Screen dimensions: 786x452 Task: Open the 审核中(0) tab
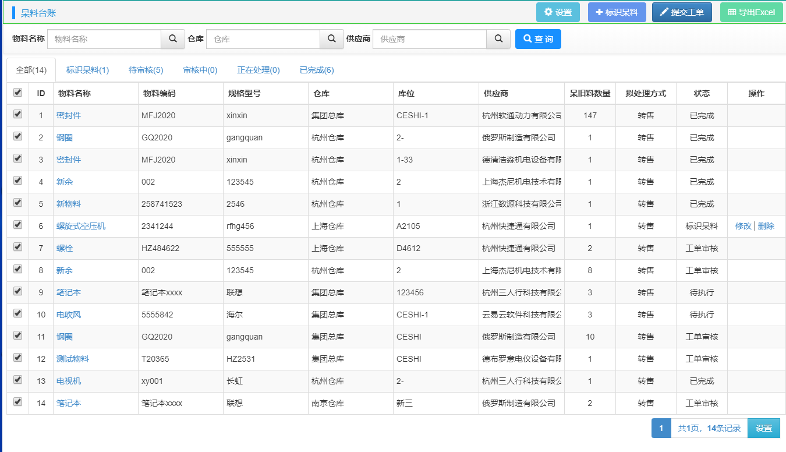[x=200, y=70]
